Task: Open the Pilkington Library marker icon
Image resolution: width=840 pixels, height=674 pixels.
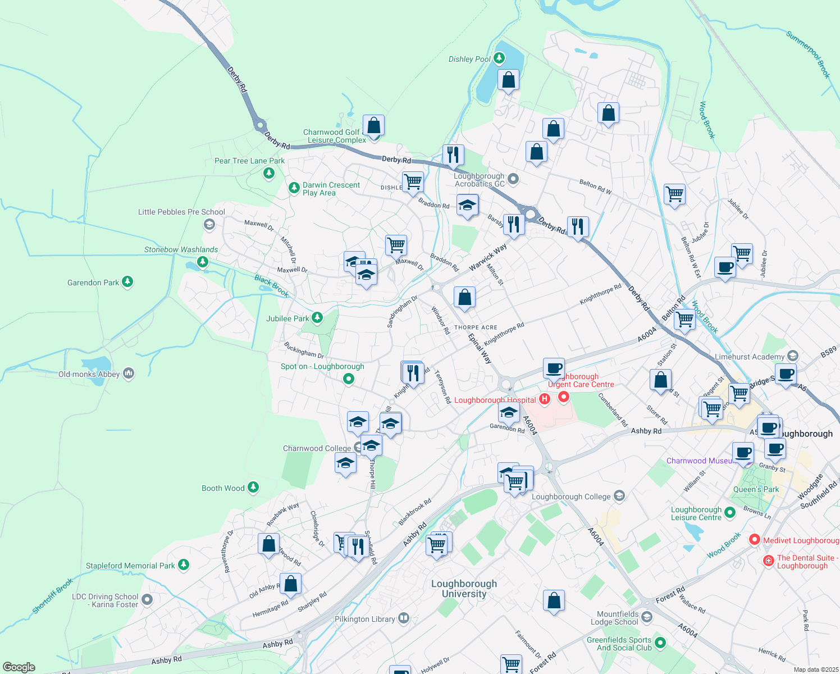Action: (x=404, y=618)
